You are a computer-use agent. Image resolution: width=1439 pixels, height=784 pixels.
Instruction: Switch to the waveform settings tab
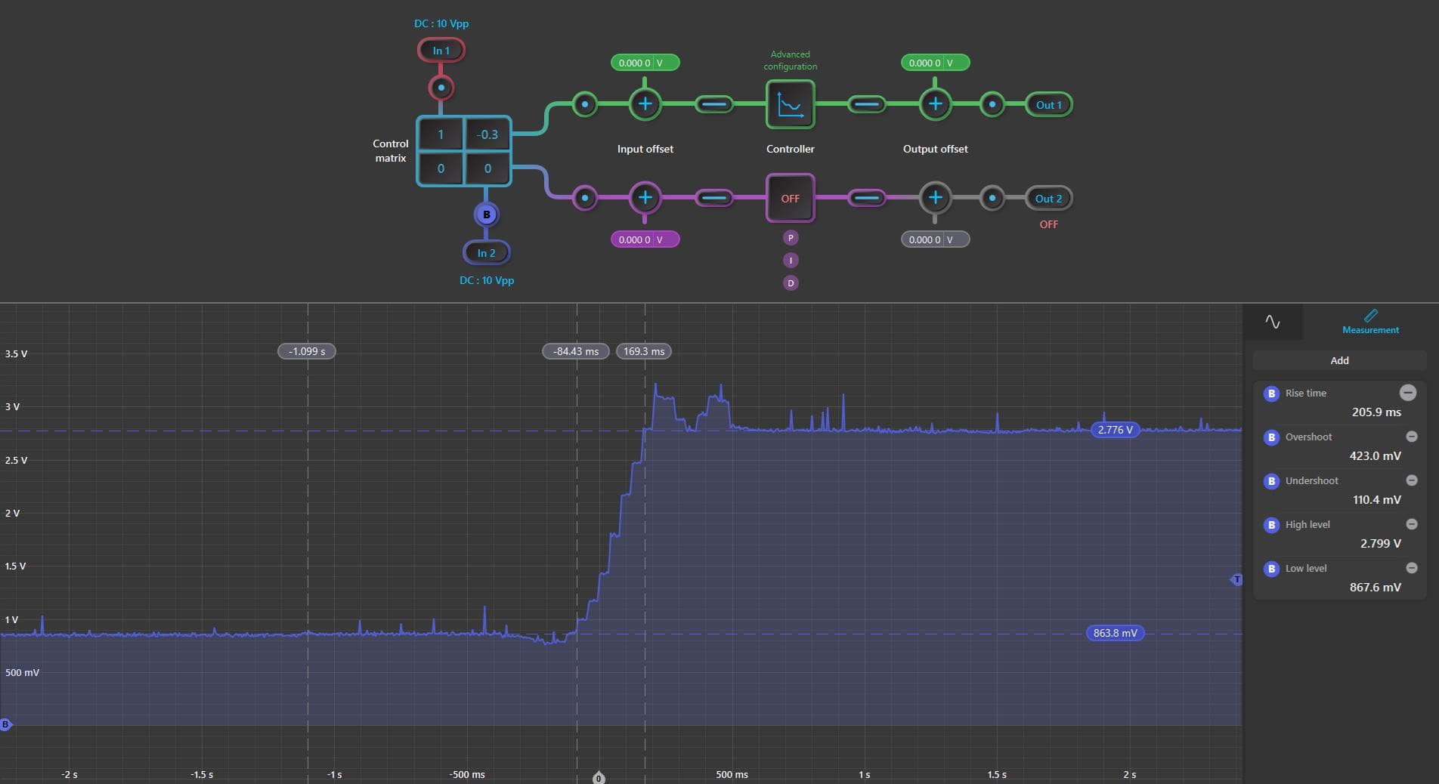pyautogui.click(x=1273, y=322)
